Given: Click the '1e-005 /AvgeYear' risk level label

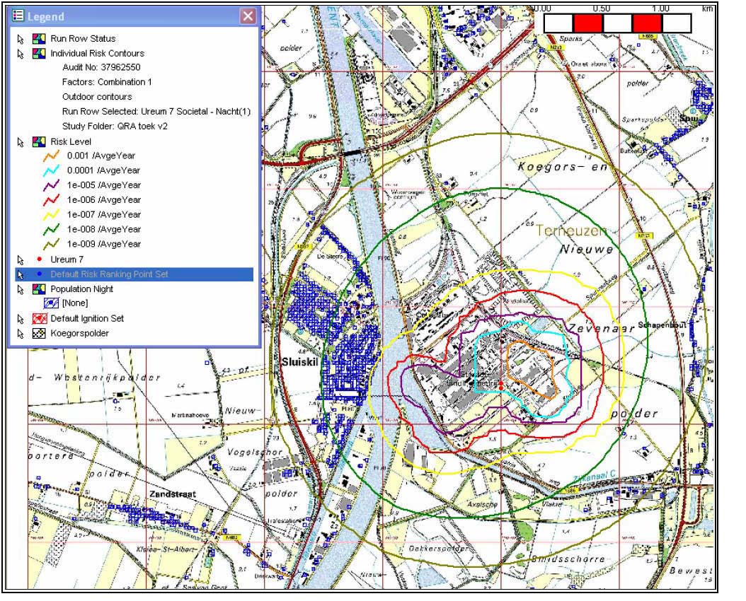Looking at the screenshot, I should click(x=104, y=185).
